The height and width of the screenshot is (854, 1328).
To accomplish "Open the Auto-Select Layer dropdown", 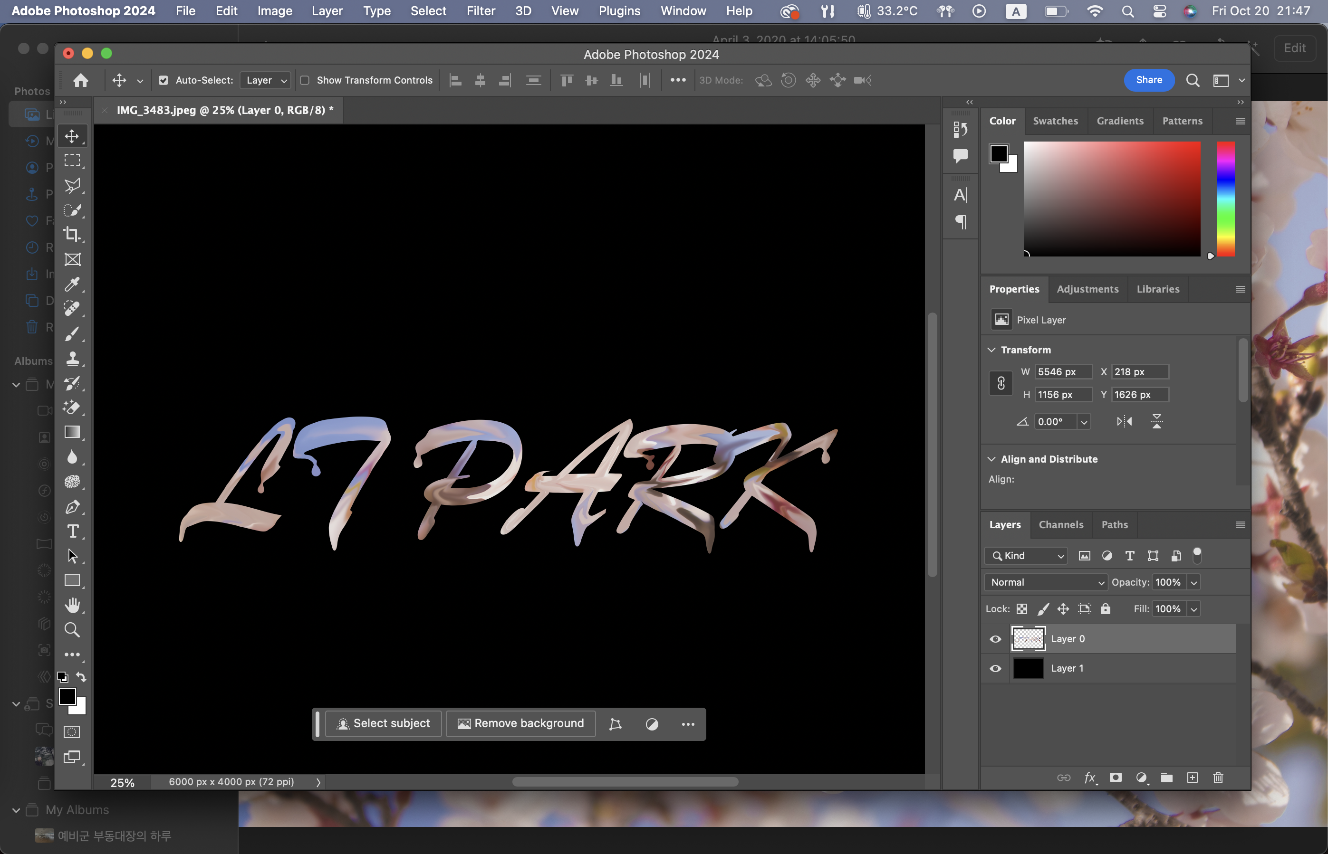I will tap(266, 80).
